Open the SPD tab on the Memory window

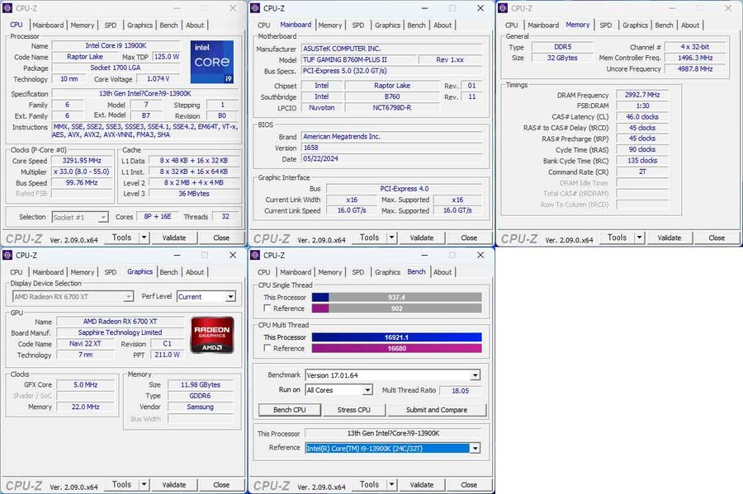coord(607,25)
